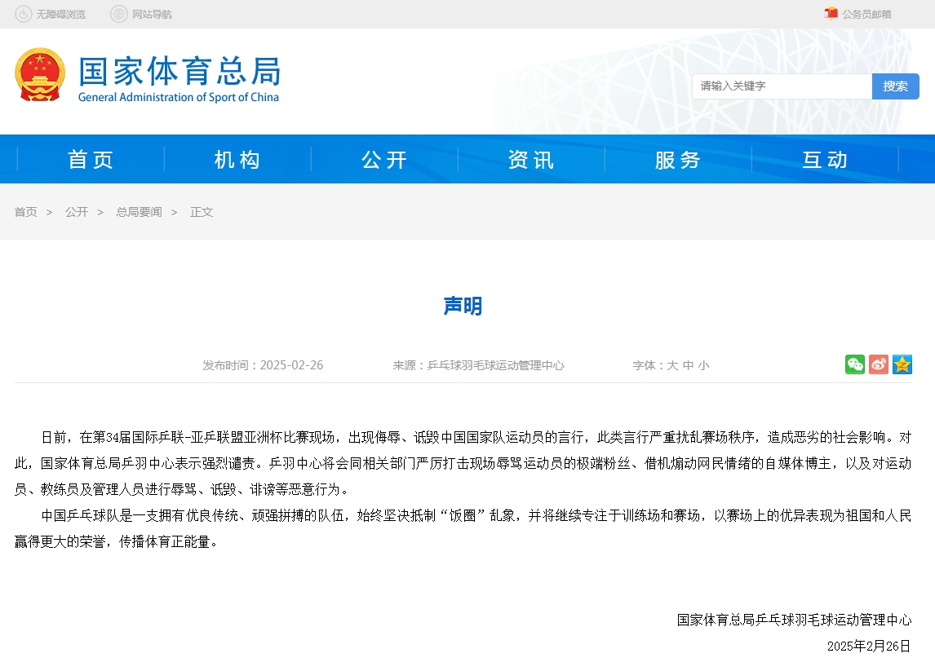Image resolution: width=935 pixels, height=671 pixels.
Task: Share the statement to Sina Weibo
Action: coord(878,364)
